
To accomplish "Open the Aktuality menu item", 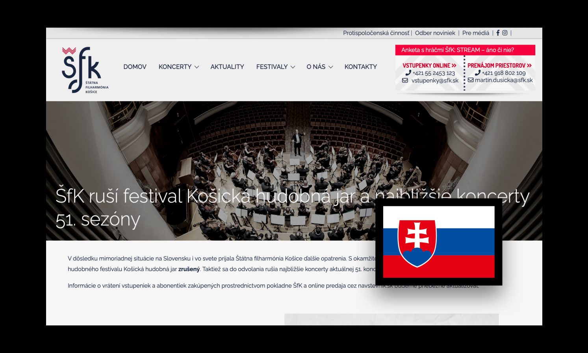I will tap(227, 67).
